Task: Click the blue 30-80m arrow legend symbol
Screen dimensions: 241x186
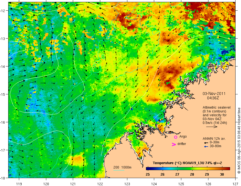Action: [206, 147]
